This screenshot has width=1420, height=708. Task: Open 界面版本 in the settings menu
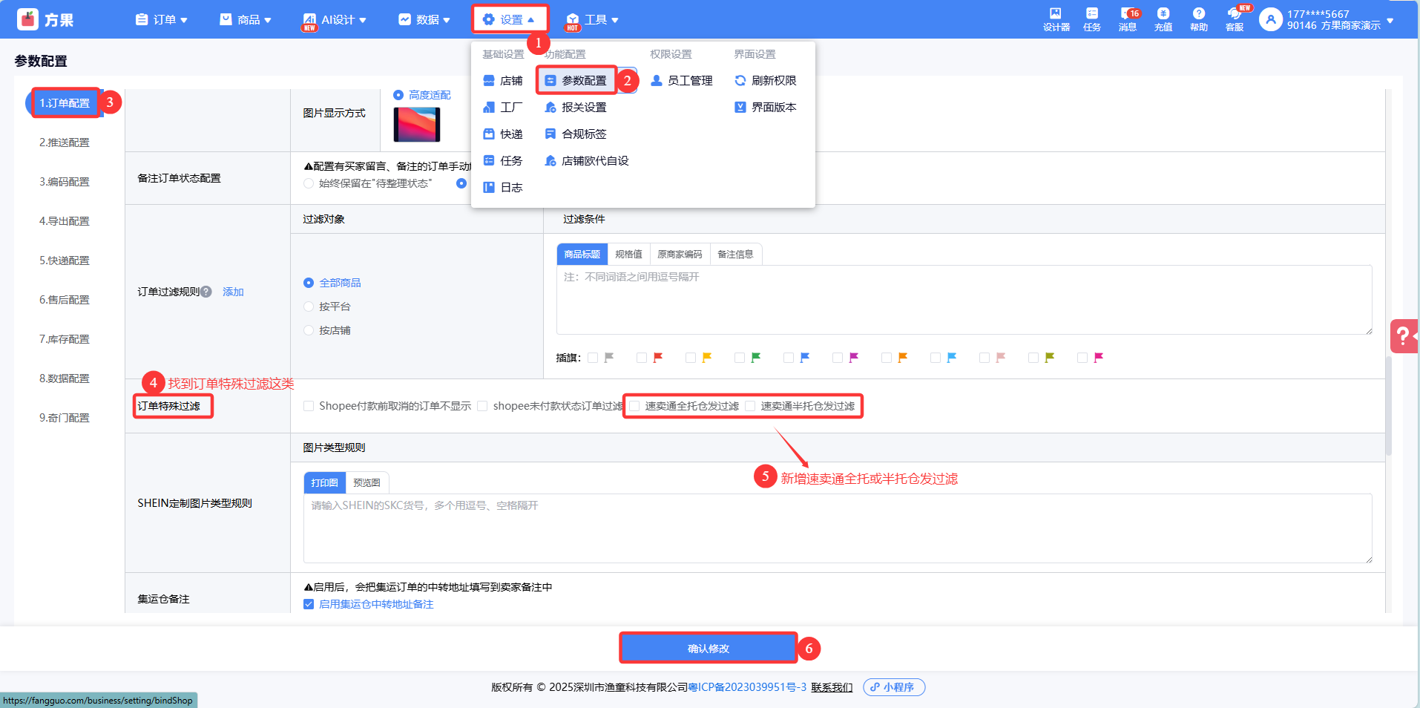[x=766, y=108]
